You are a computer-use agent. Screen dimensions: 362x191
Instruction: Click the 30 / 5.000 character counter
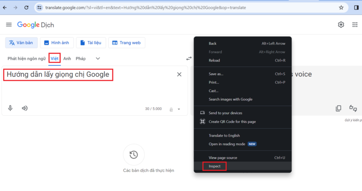tap(153, 109)
